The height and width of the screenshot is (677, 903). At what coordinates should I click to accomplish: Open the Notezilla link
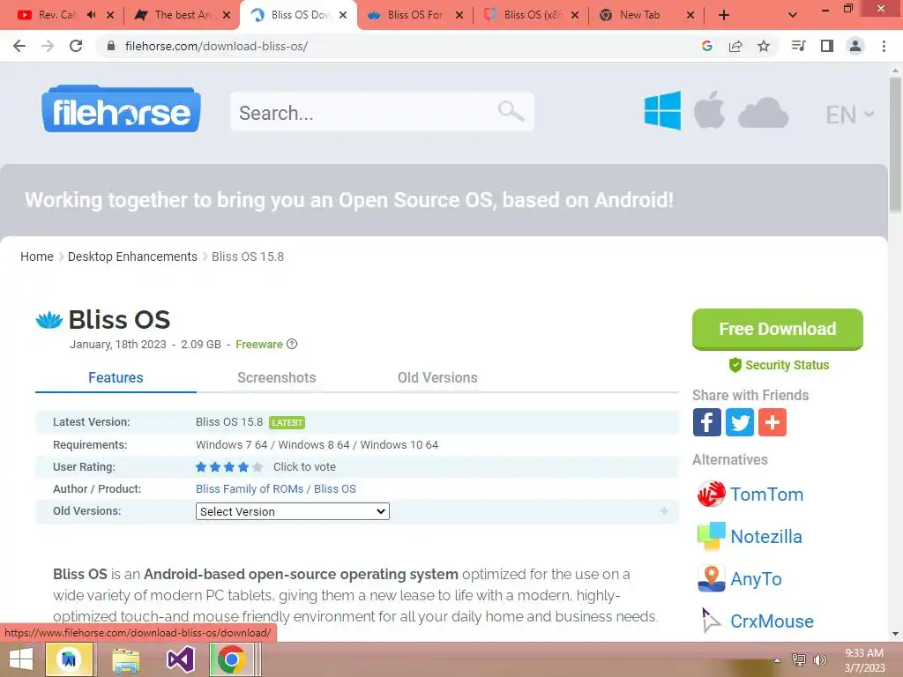coord(766,536)
